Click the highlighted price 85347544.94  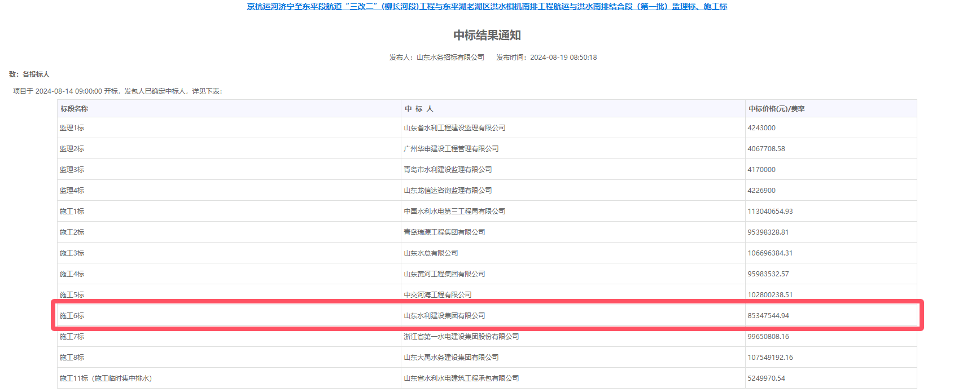pos(768,316)
